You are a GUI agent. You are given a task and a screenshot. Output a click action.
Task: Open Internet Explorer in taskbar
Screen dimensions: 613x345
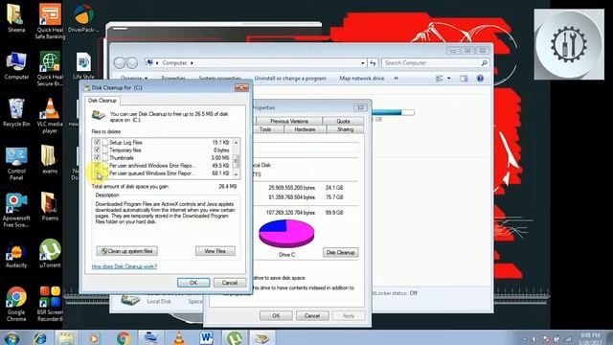(39, 338)
